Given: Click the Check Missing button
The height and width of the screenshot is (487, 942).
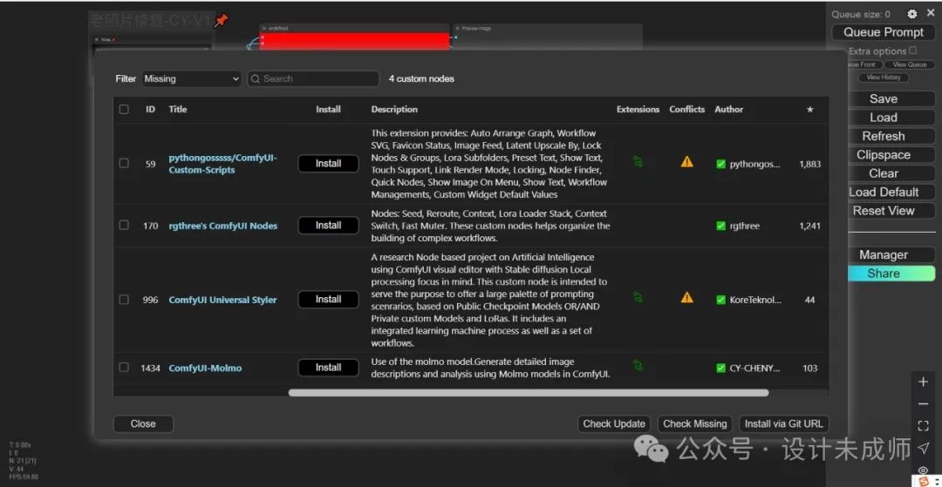Looking at the screenshot, I should click(694, 423).
